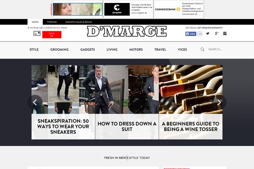Click the search magnifying glass icon
254x169 pixels.
click(x=202, y=49)
